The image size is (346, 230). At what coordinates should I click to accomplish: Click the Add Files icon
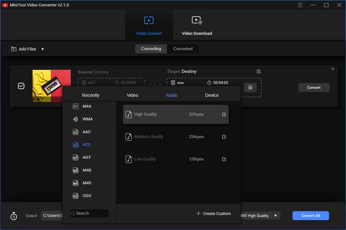tap(14, 49)
